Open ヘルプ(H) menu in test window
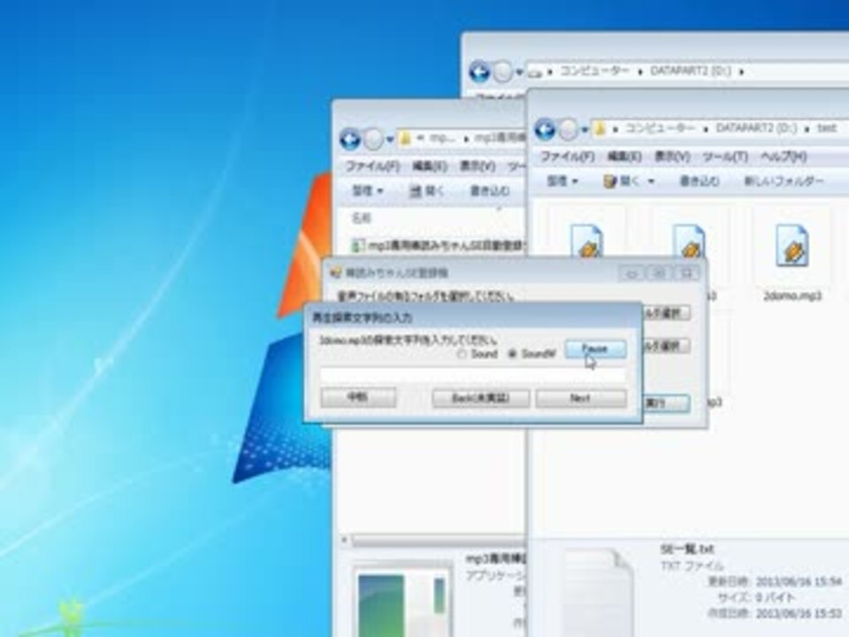 pyautogui.click(x=783, y=157)
